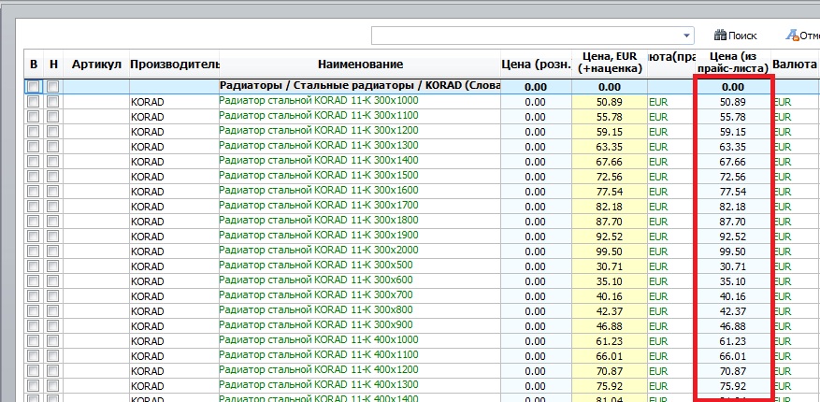Click the Цена, EUR (+наценка) column header
The image size is (820, 402).
tap(610, 64)
